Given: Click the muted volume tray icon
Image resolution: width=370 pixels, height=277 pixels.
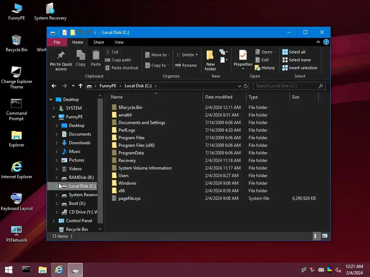Looking at the screenshot, I should click(x=338, y=270).
